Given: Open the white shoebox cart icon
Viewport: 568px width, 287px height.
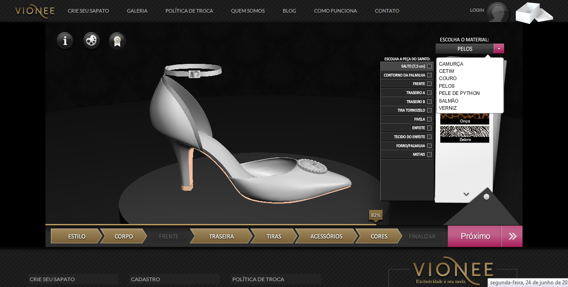Looking at the screenshot, I should coord(534,13).
